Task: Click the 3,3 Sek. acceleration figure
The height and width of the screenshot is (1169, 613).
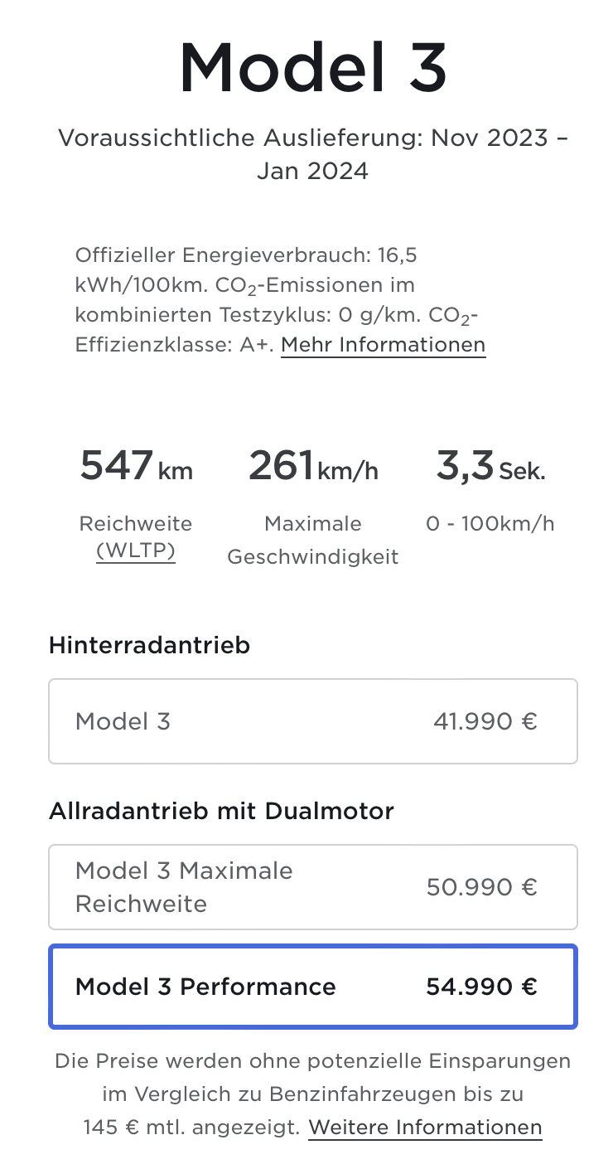Action: coord(490,466)
